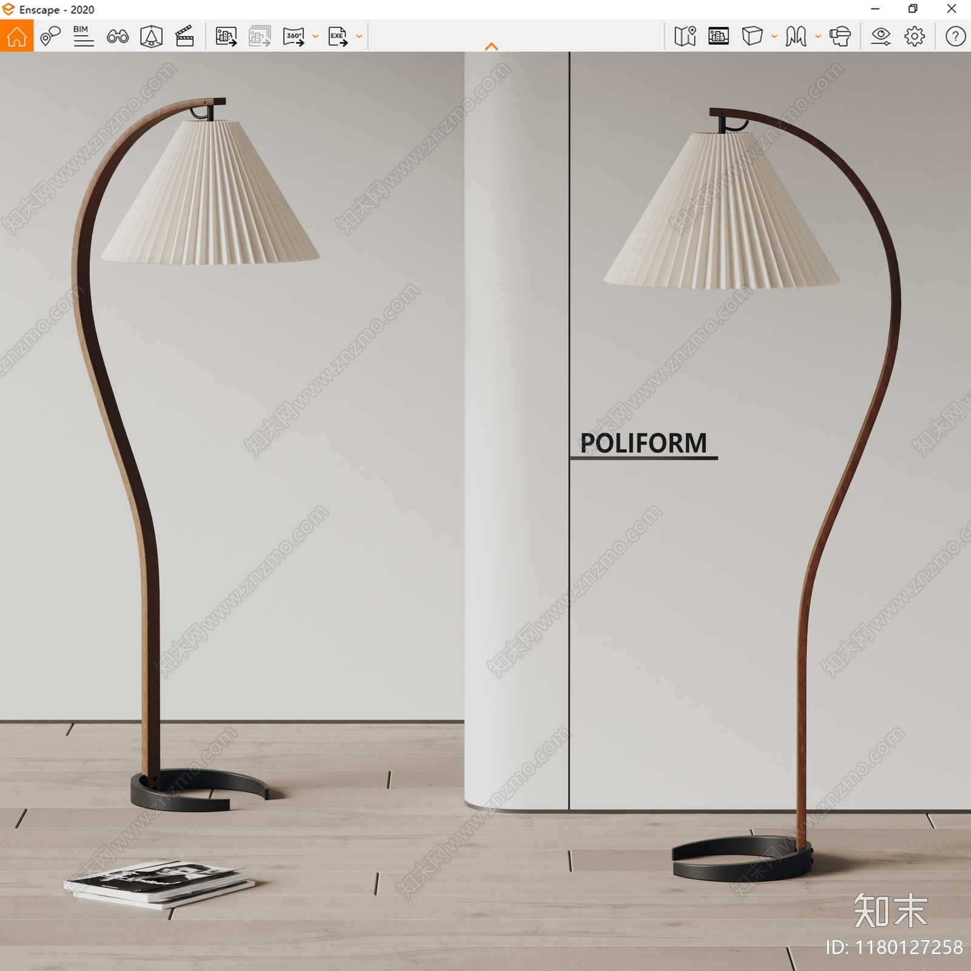
Task: Open view management binoculars icon
Action: pyautogui.click(x=117, y=36)
